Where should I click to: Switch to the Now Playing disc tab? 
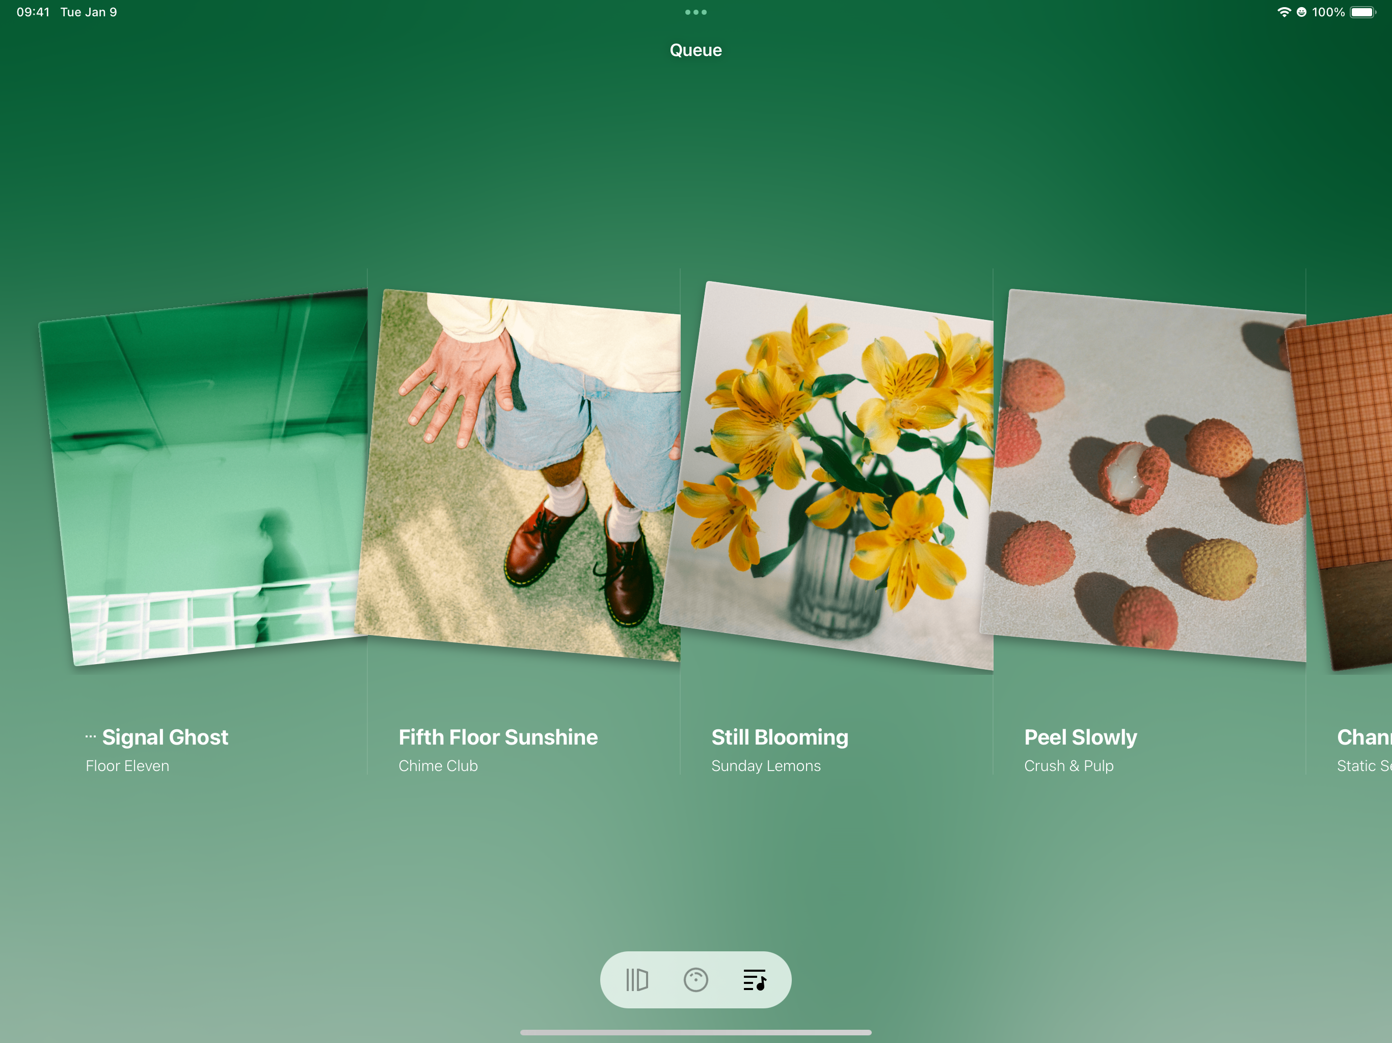[x=695, y=979]
